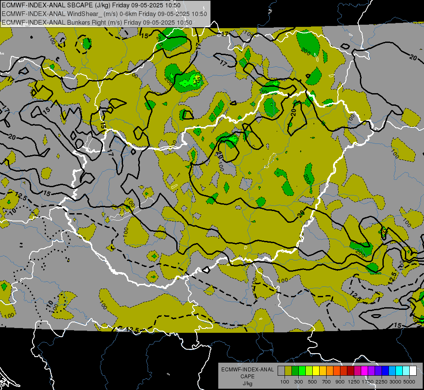The image size is (424, 390).
Task: Click the bright magenta legend swatch before 1750
Action: click(365, 371)
